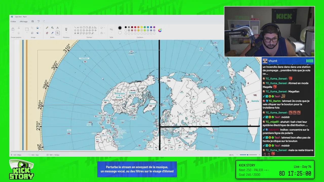
Task: Click the zoom out minus button
Action: 237,155
